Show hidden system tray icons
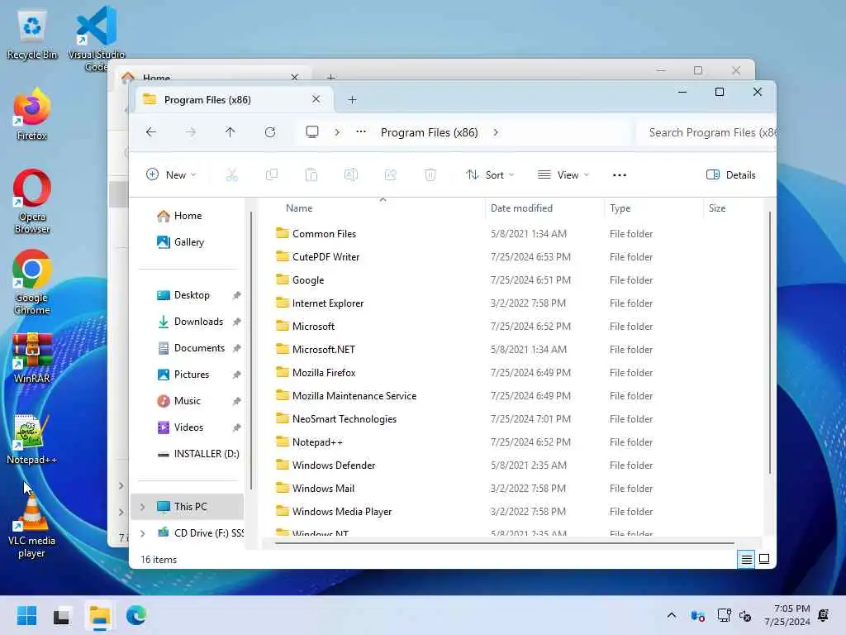Viewport: 846px width, 635px height. pyautogui.click(x=671, y=615)
